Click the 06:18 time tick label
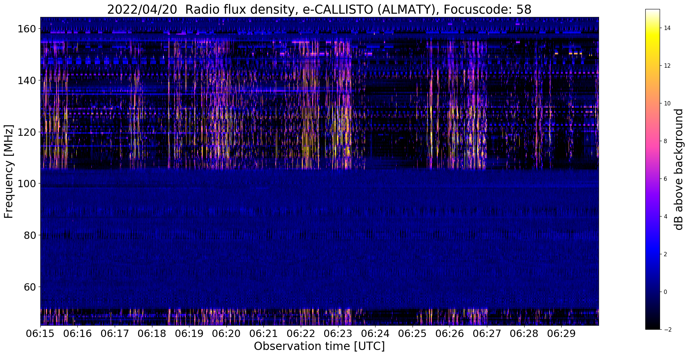The width and height of the screenshot is (689, 356). tap(152, 334)
